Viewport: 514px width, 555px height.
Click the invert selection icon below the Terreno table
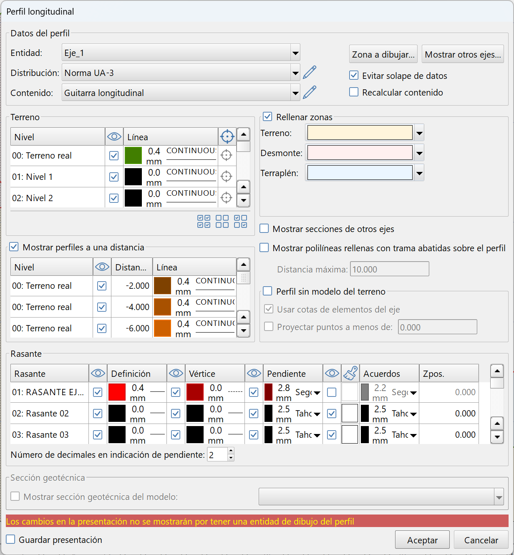point(240,222)
